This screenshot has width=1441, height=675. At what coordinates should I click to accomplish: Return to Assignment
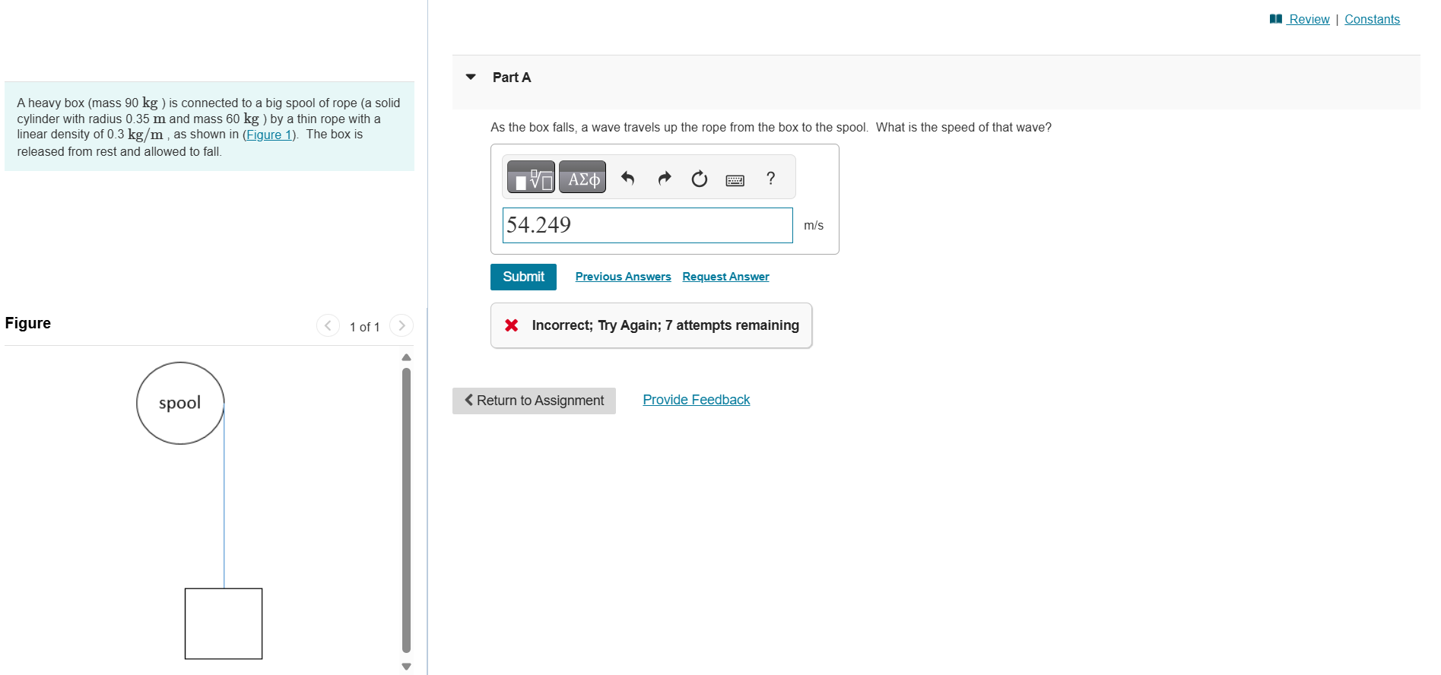(534, 401)
